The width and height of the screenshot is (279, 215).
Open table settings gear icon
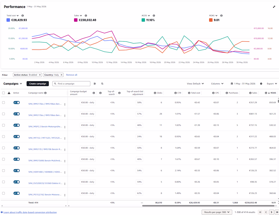pyautogui.click(x=261, y=84)
